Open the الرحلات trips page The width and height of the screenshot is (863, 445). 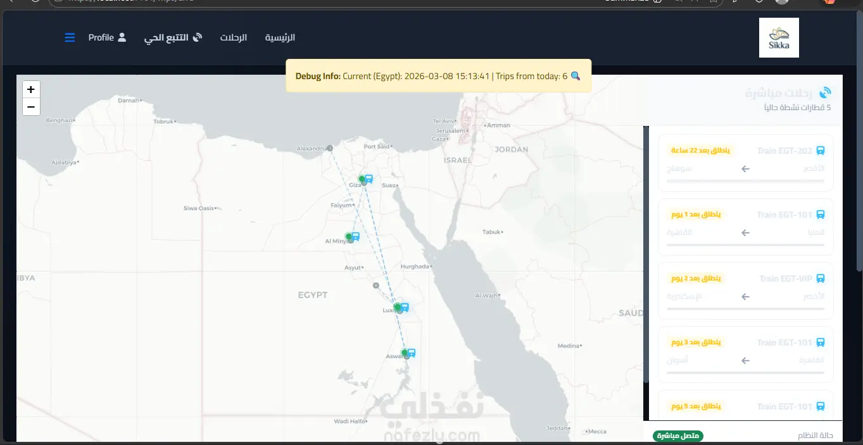[x=234, y=37]
